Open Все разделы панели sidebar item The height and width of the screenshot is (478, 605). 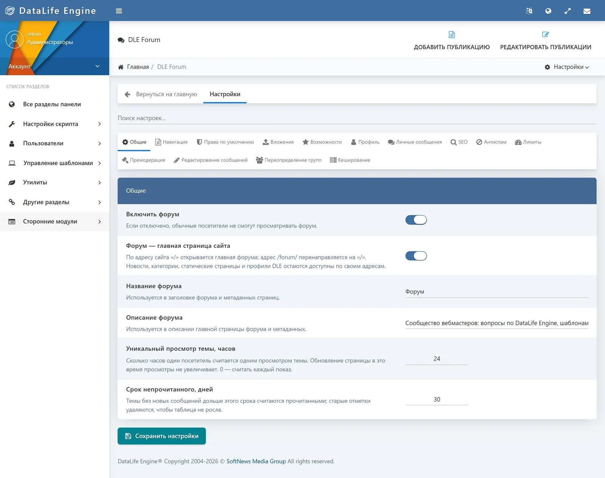pyautogui.click(x=54, y=104)
